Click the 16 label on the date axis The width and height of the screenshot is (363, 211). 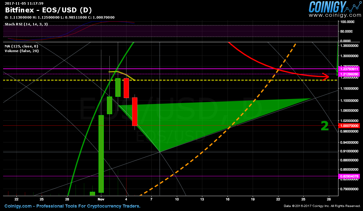227,199
